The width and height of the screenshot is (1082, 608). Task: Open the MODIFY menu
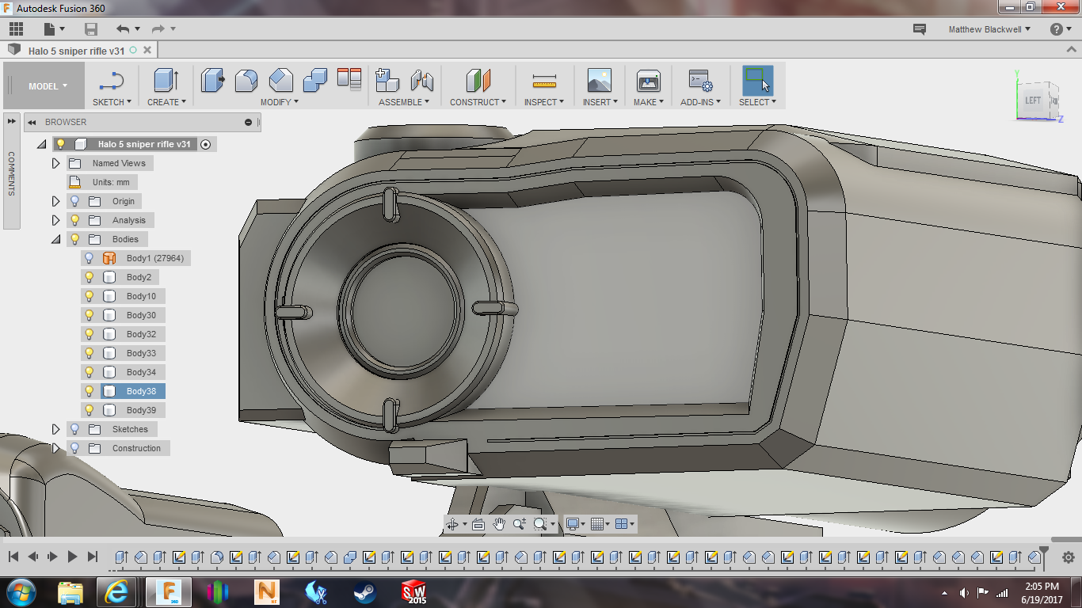click(x=280, y=102)
